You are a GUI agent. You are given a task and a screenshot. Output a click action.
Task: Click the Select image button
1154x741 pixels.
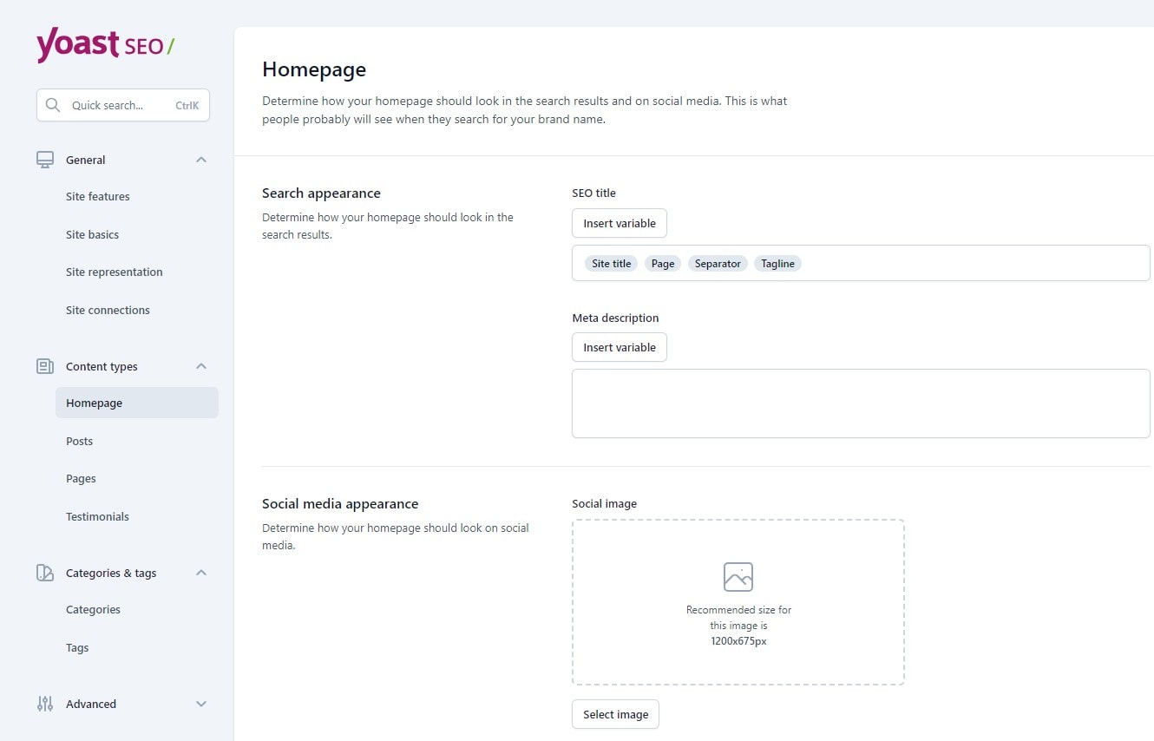616,714
